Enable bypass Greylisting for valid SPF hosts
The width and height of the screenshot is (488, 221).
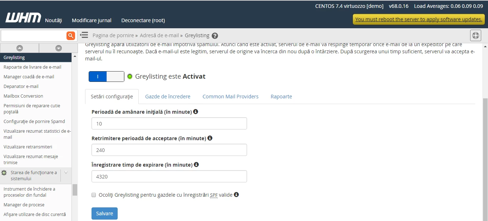(94, 195)
